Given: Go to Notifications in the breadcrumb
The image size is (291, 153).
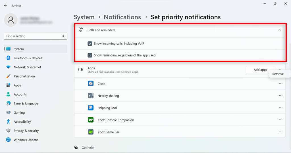Looking at the screenshot, I should pyautogui.click(x=122, y=17).
